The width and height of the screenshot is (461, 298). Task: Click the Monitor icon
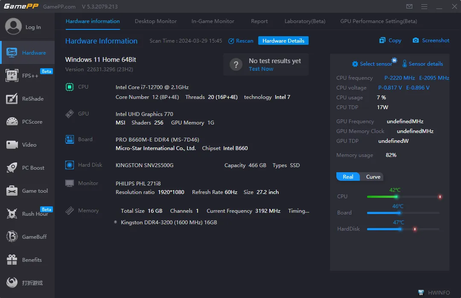(x=70, y=183)
